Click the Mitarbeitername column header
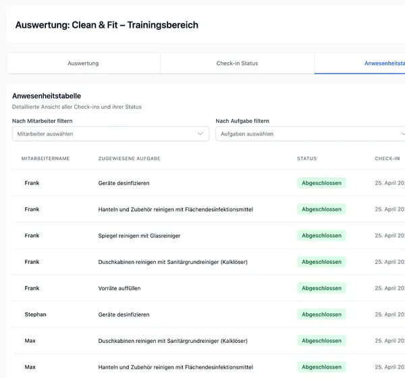 pyautogui.click(x=45, y=159)
